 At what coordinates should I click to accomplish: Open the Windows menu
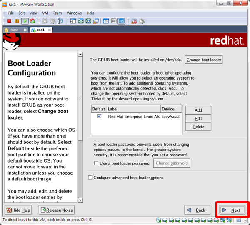point(74,13)
